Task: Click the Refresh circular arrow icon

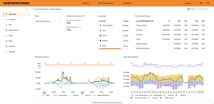Action: (188, 9)
